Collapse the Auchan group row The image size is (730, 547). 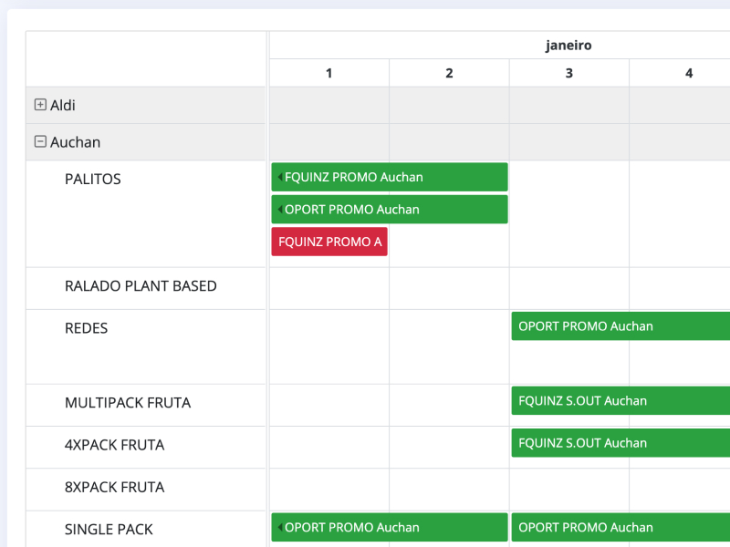click(x=40, y=141)
